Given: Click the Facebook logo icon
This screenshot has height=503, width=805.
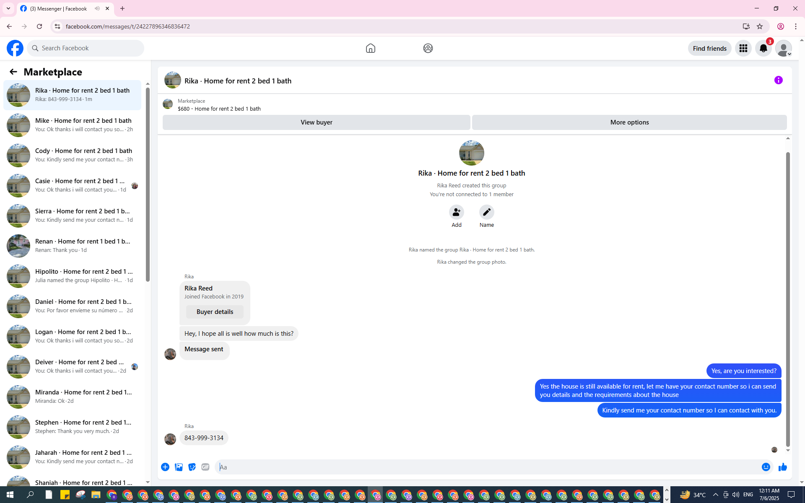Looking at the screenshot, I should [15, 48].
